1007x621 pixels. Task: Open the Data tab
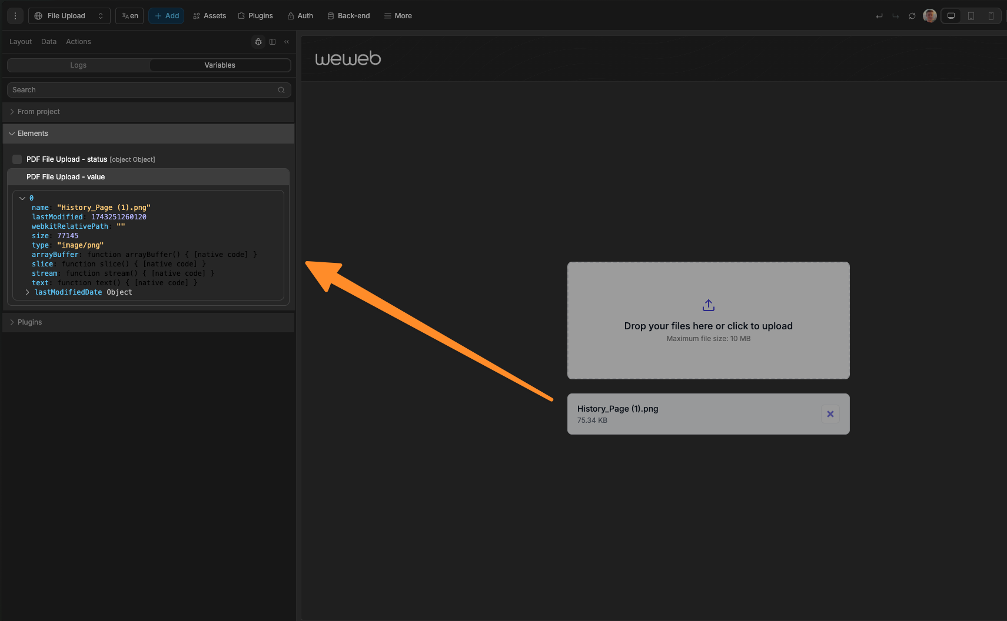(49, 42)
